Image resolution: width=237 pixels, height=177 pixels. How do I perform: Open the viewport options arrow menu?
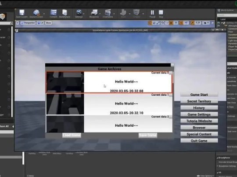[x=18, y=23]
